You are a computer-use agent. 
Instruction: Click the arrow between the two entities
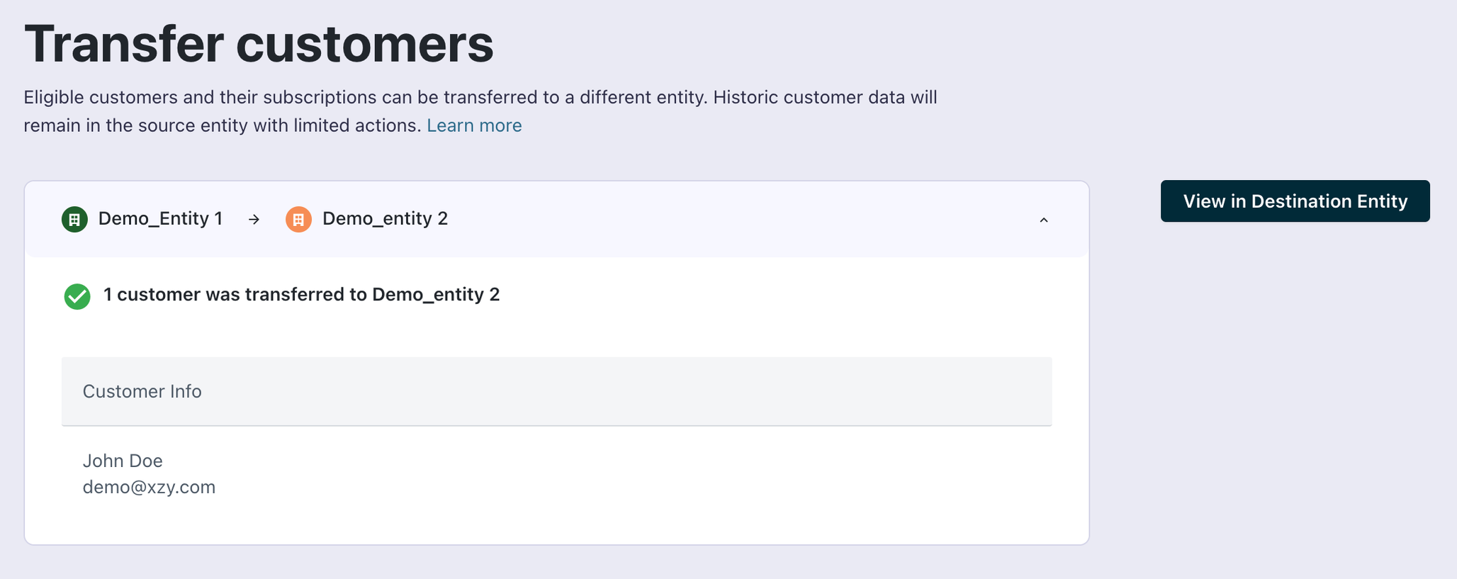(254, 220)
